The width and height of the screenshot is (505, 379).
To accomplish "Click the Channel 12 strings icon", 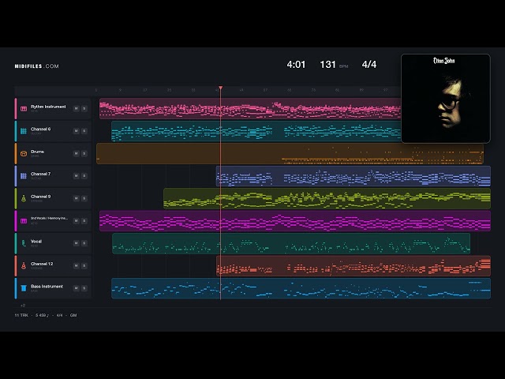I will (24, 265).
